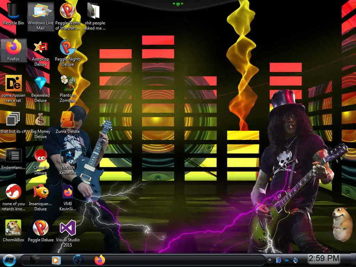Open the Windows Start orb

[9, 260]
